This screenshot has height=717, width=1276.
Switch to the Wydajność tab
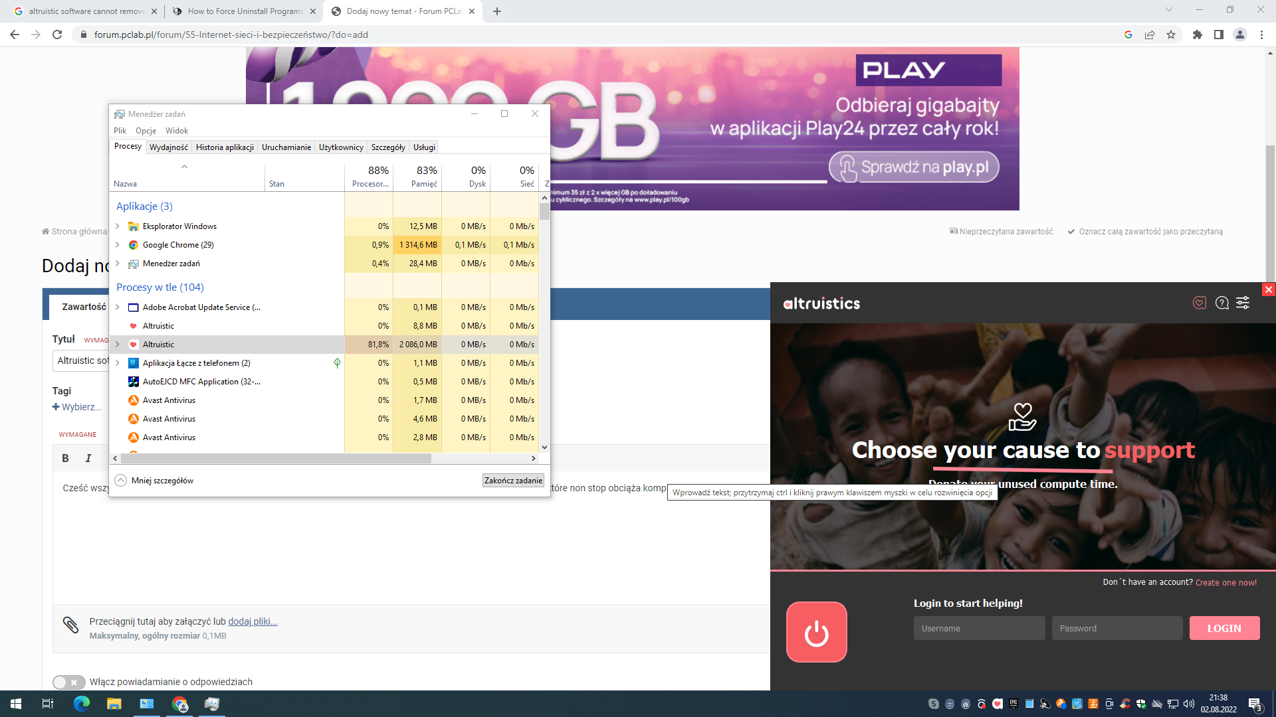[x=168, y=147]
